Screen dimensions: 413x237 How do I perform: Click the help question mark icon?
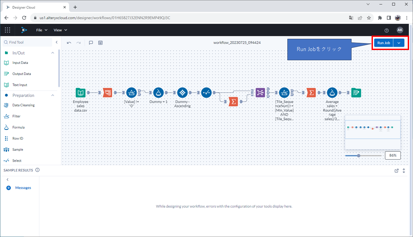(387, 30)
